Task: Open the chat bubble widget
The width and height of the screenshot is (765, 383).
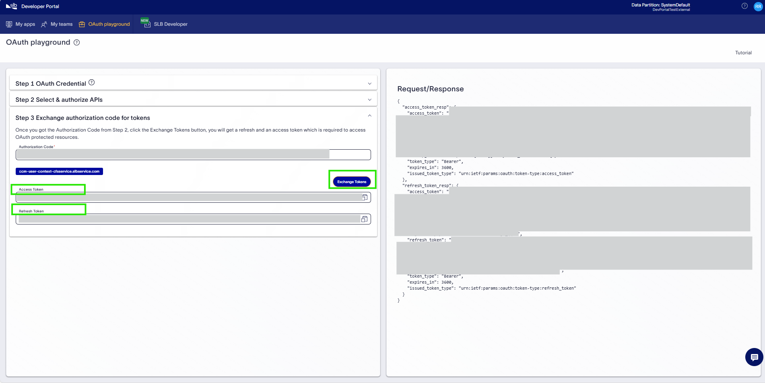Action: click(x=754, y=357)
